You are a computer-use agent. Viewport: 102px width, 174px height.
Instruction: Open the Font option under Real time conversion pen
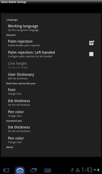click(51, 91)
